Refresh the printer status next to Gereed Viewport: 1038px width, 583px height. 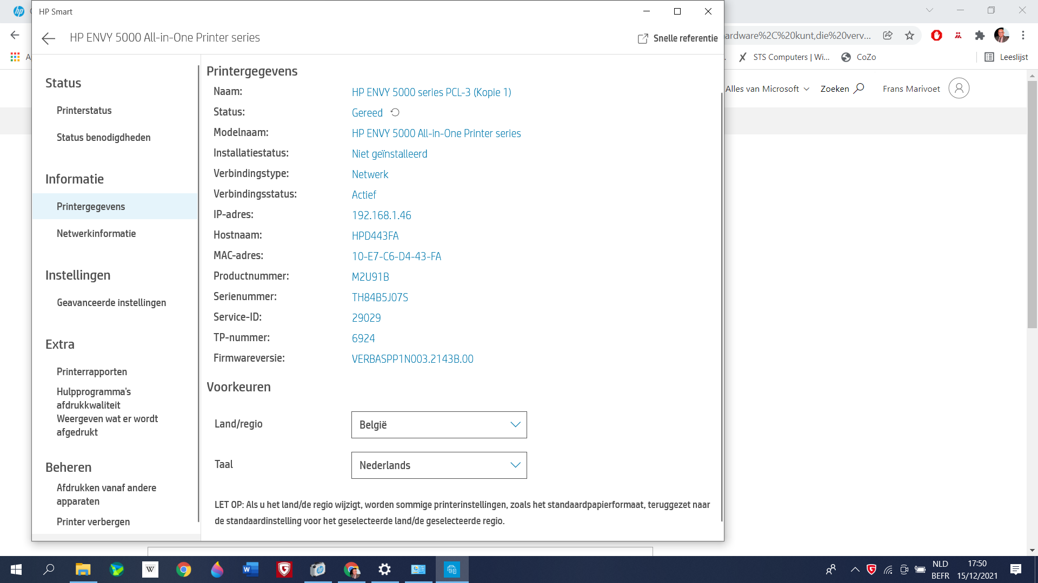pos(395,112)
